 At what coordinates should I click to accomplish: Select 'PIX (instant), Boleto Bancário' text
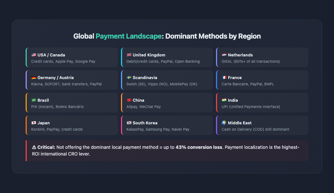[58, 107]
